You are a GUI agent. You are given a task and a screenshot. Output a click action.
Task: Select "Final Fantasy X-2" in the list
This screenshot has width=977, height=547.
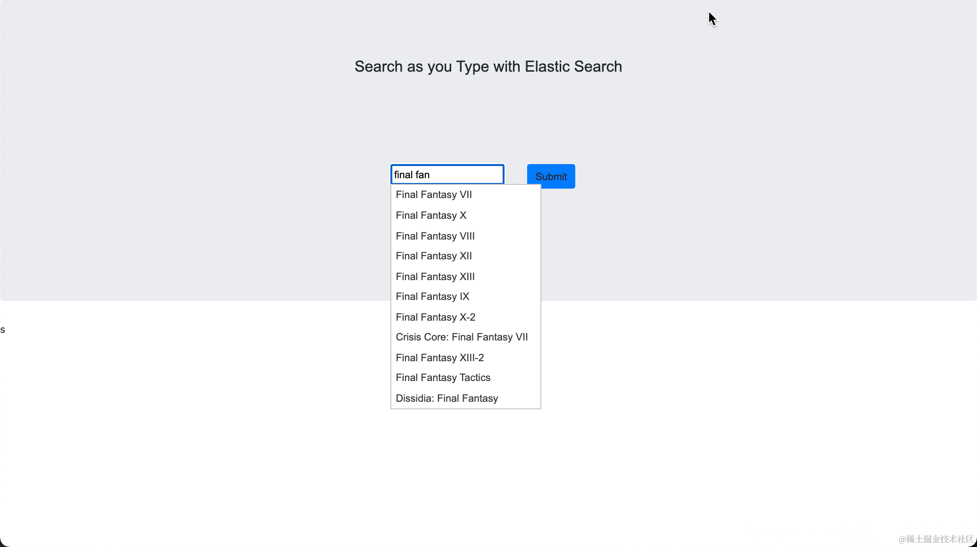coord(435,317)
